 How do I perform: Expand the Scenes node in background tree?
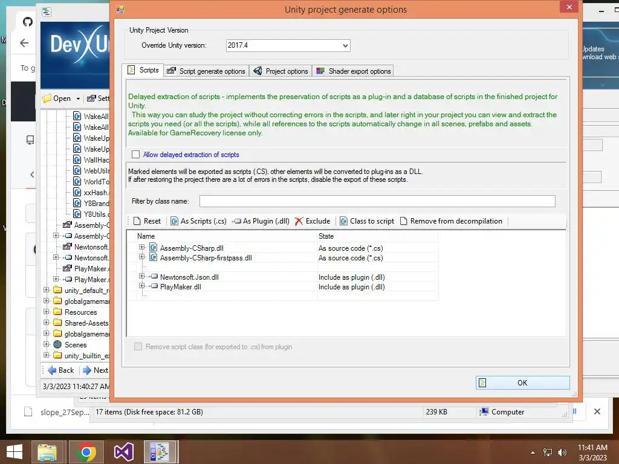pyautogui.click(x=47, y=344)
